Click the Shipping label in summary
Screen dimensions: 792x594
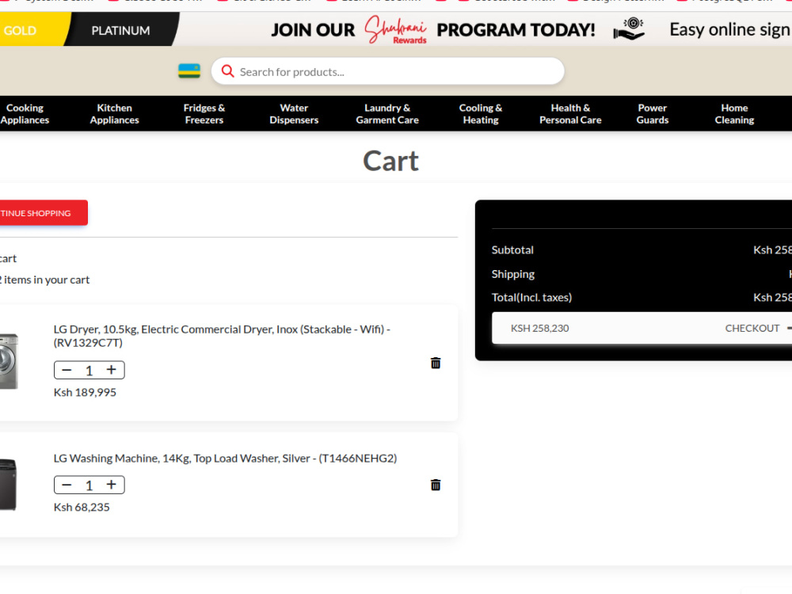(x=513, y=274)
